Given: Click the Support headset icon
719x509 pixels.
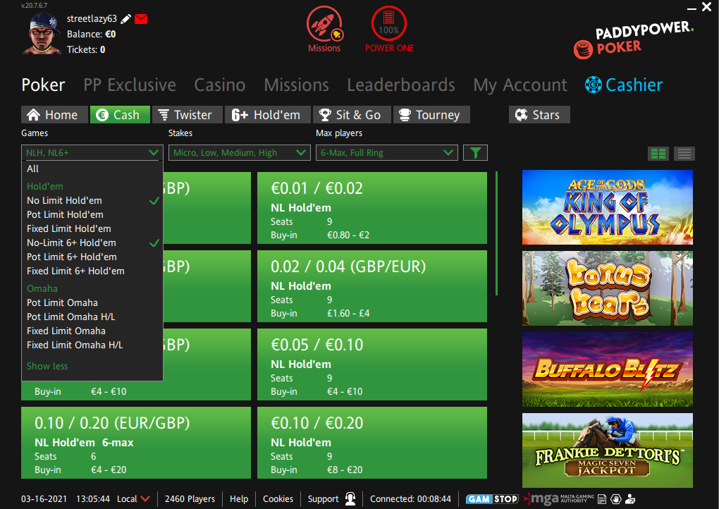Looking at the screenshot, I should (350, 498).
